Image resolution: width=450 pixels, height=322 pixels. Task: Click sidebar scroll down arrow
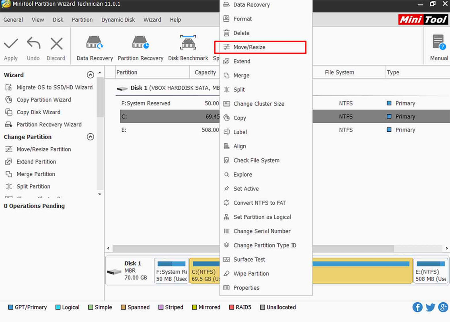click(100, 194)
